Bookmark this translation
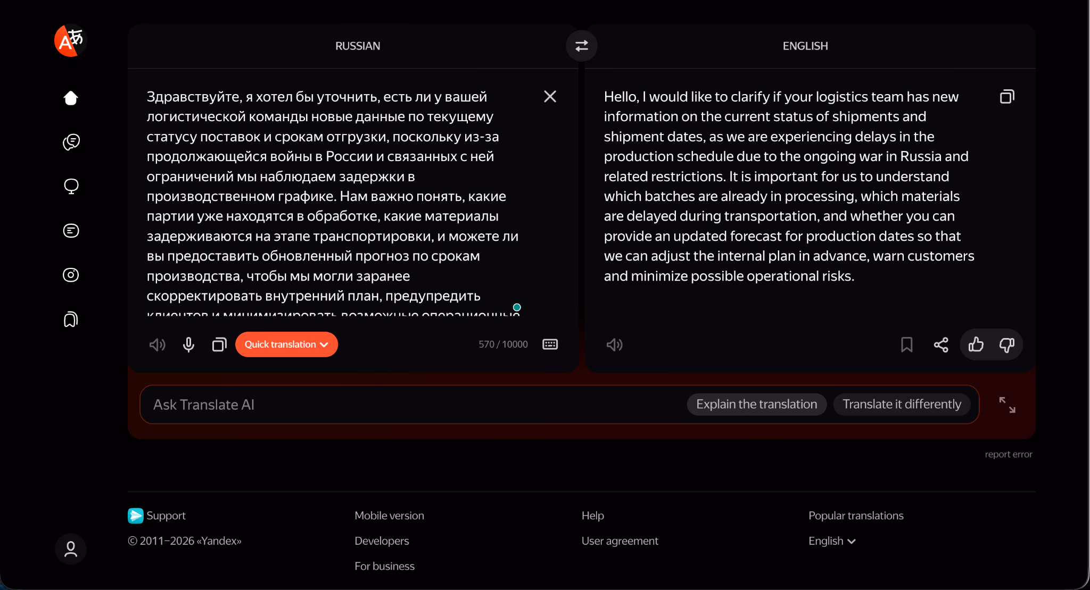Screen dimensions: 1090x590 [907, 344]
